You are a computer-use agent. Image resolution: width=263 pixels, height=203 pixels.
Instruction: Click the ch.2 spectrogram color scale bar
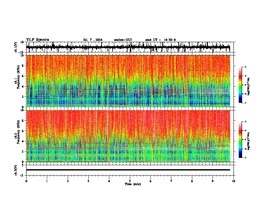[240, 140]
